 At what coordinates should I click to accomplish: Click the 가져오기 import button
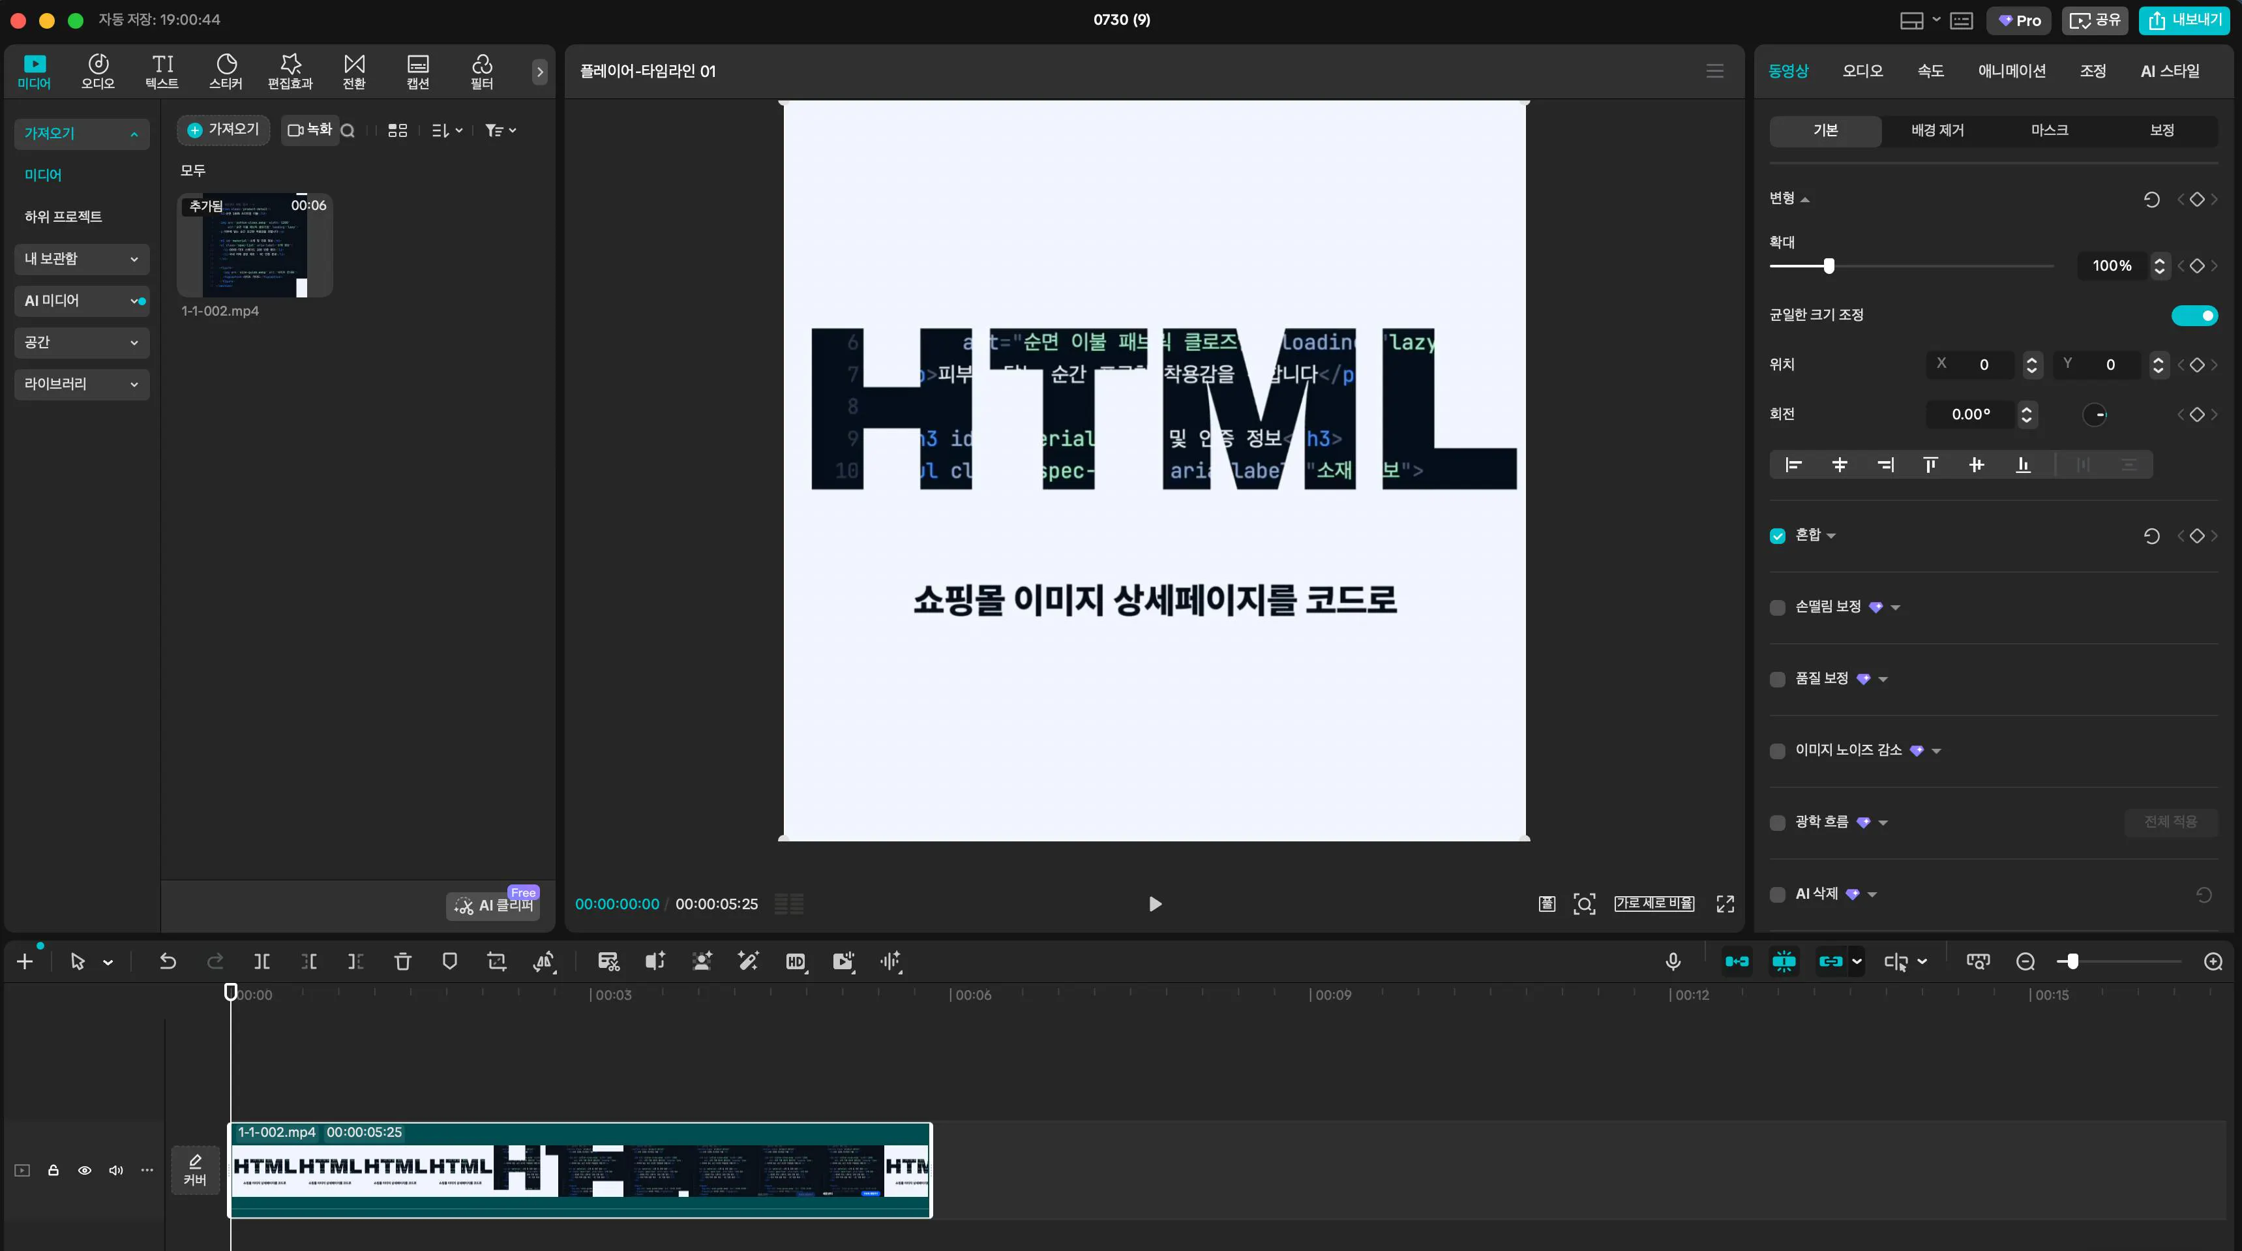224,130
